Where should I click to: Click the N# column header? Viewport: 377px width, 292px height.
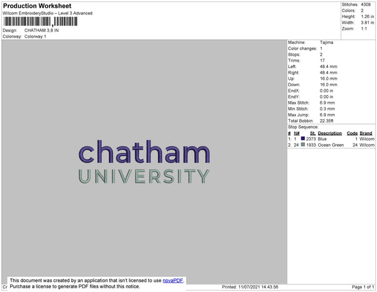tap(297, 133)
